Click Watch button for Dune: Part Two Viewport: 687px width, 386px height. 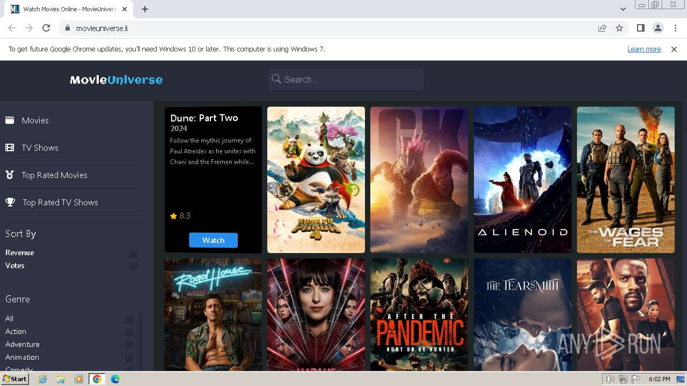click(x=213, y=240)
